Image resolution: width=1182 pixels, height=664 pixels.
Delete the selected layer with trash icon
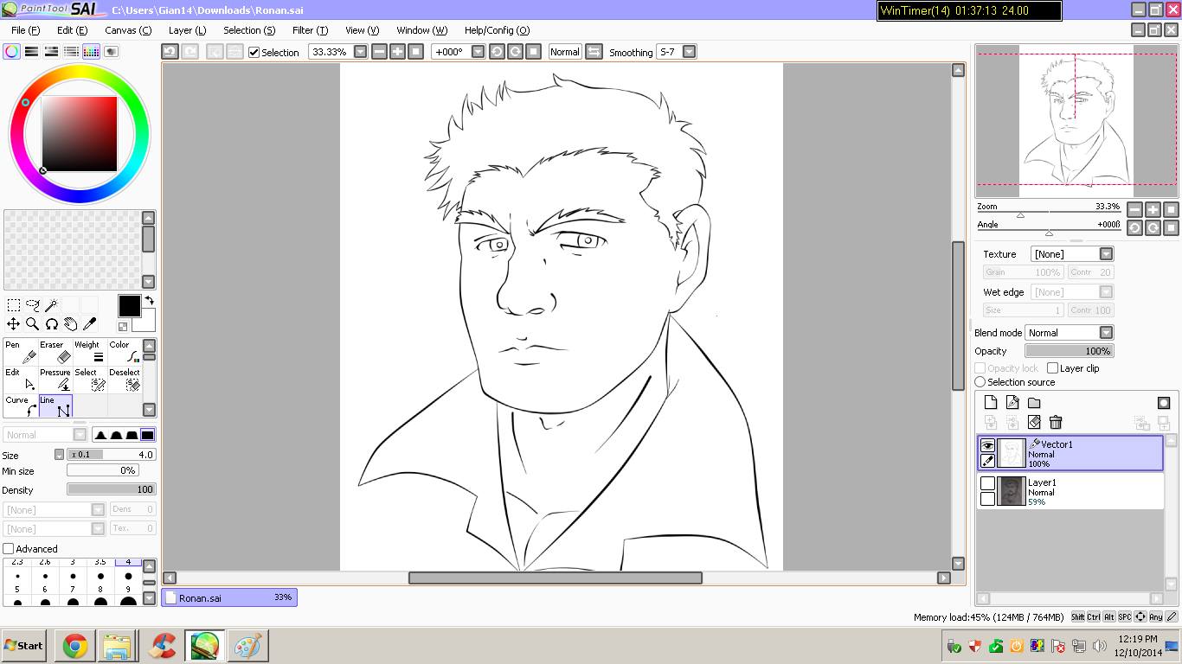pos(1056,422)
